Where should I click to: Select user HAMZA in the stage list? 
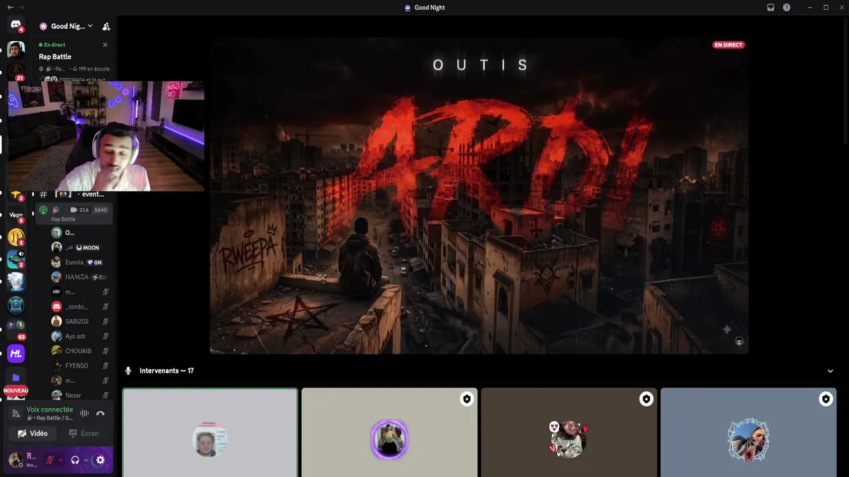point(80,277)
